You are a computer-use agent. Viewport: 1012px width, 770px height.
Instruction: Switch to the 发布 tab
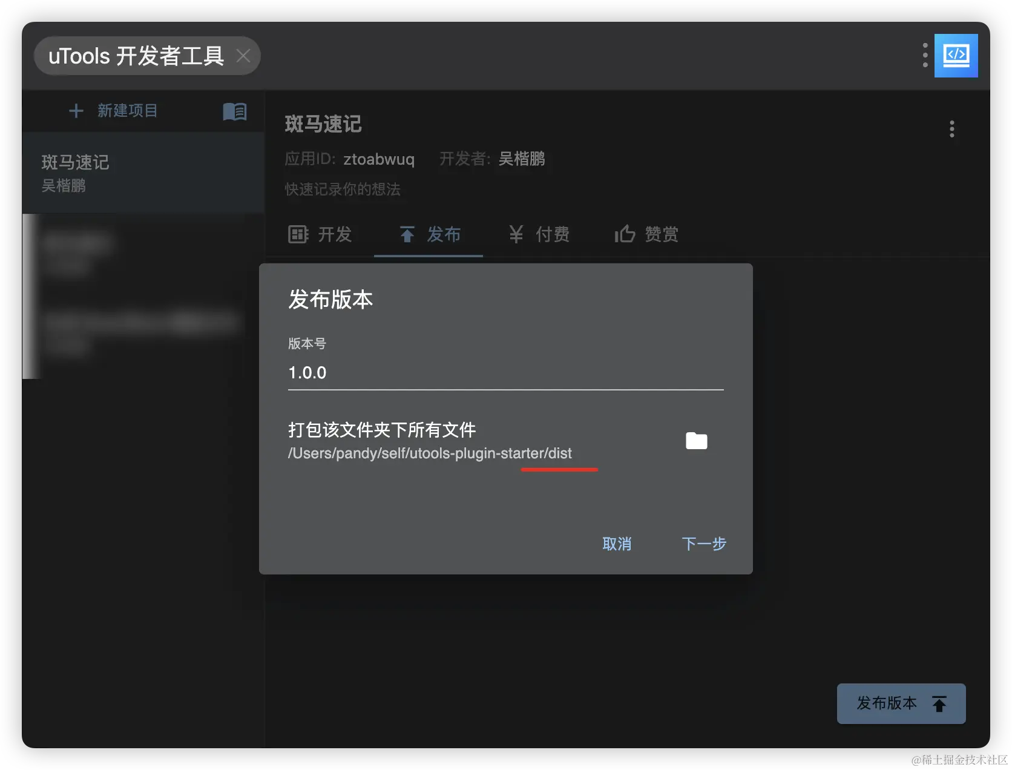tap(429, 234)
